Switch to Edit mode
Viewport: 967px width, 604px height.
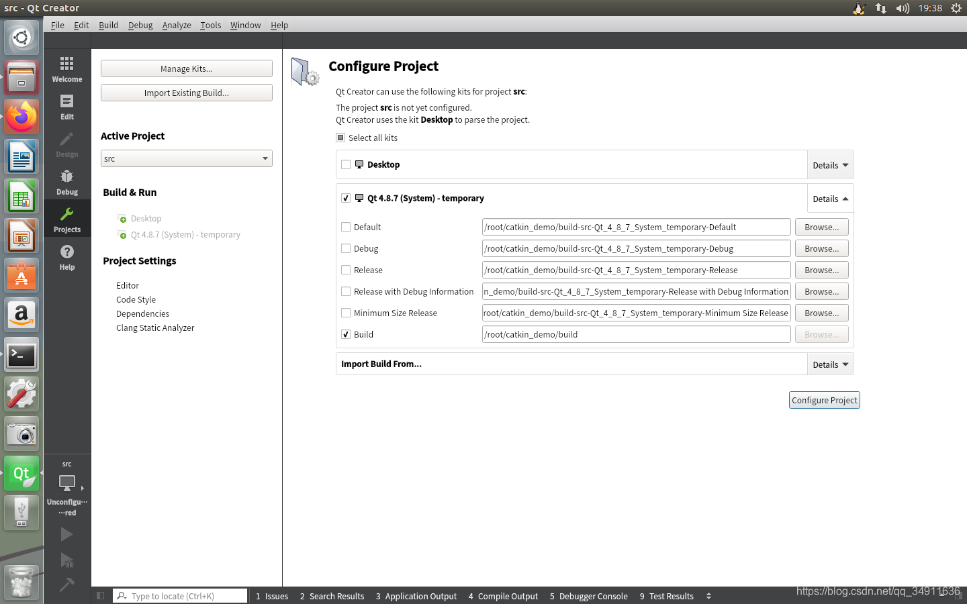(x=67, y=107)
